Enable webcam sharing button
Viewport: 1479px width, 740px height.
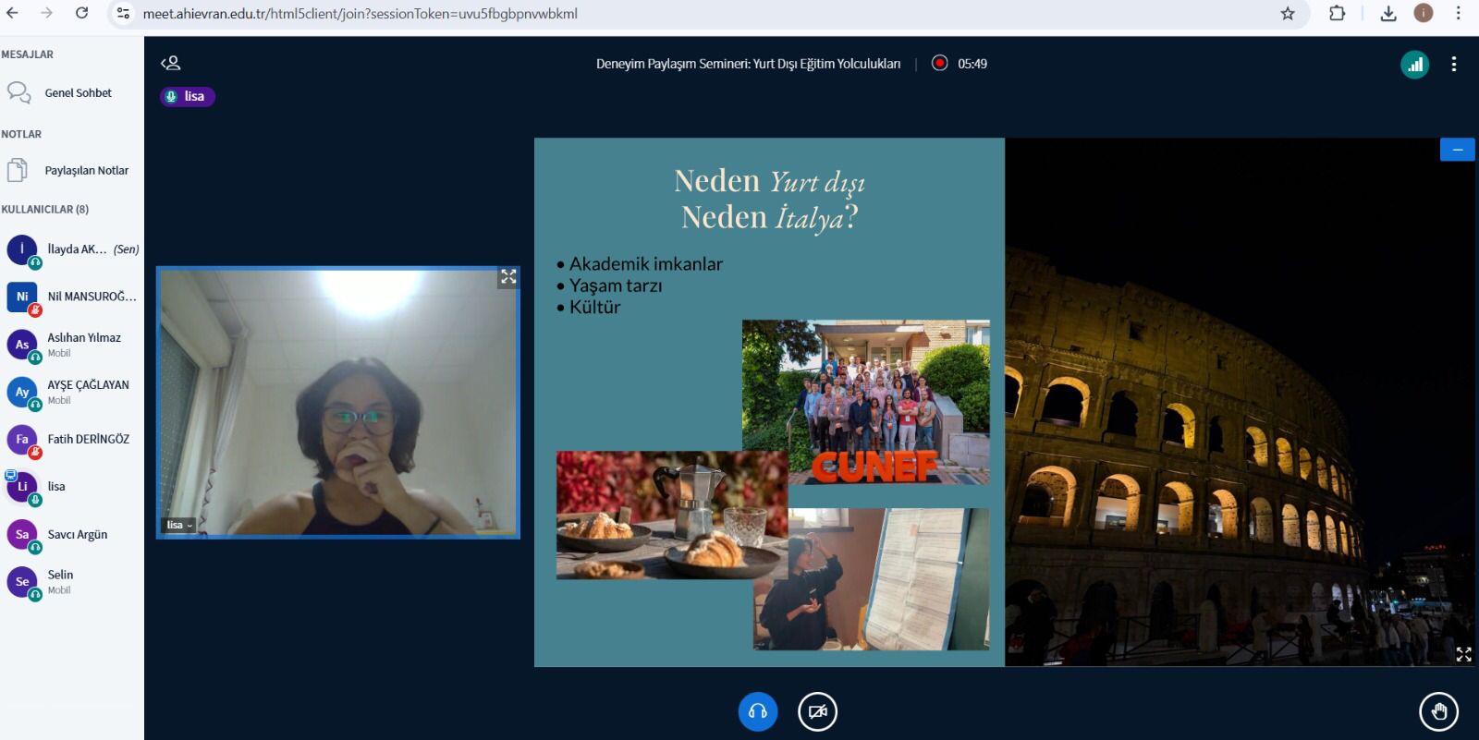point(817,711)
